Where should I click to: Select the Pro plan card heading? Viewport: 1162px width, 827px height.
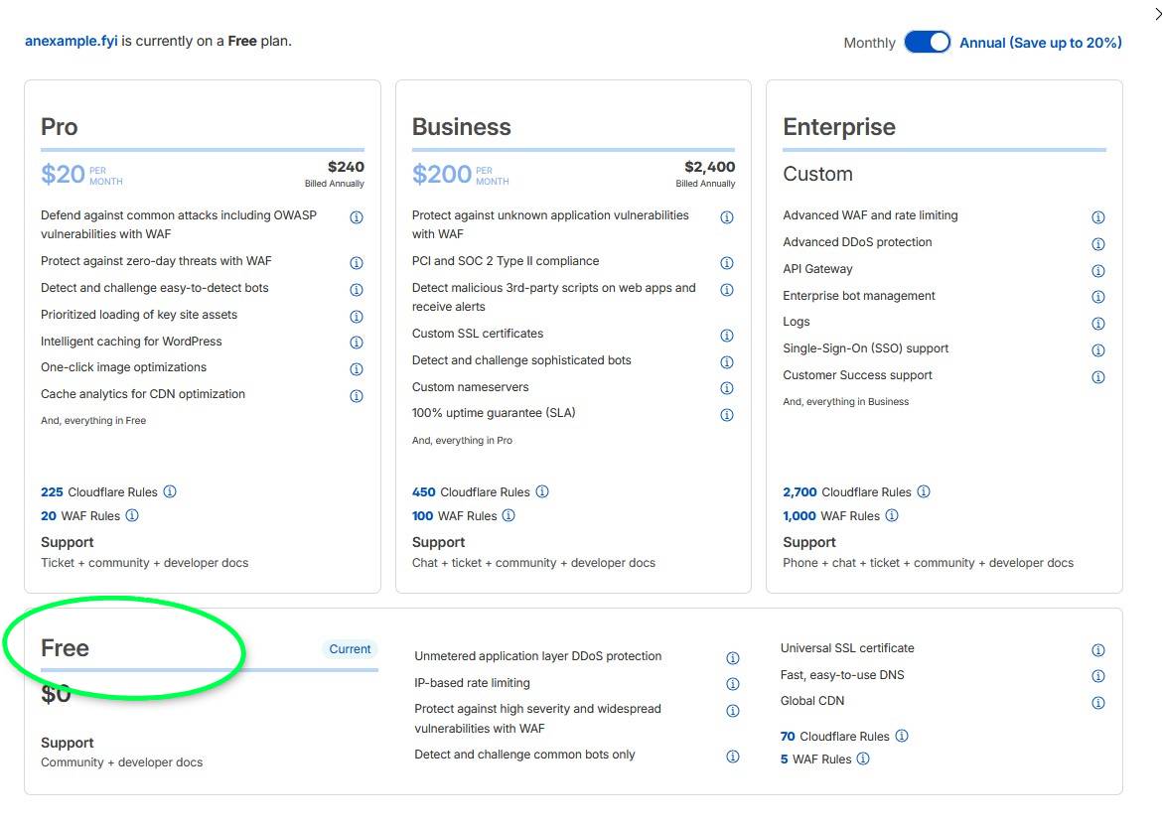(60, 127)
